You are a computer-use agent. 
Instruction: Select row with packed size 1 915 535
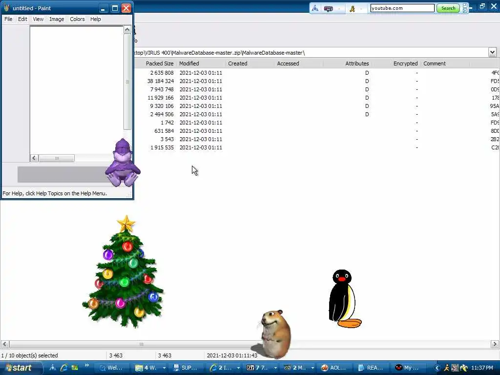tap(316, 147)
